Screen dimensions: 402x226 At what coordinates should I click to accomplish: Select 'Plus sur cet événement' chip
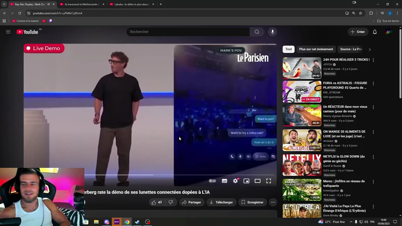[x=316, y=49]
